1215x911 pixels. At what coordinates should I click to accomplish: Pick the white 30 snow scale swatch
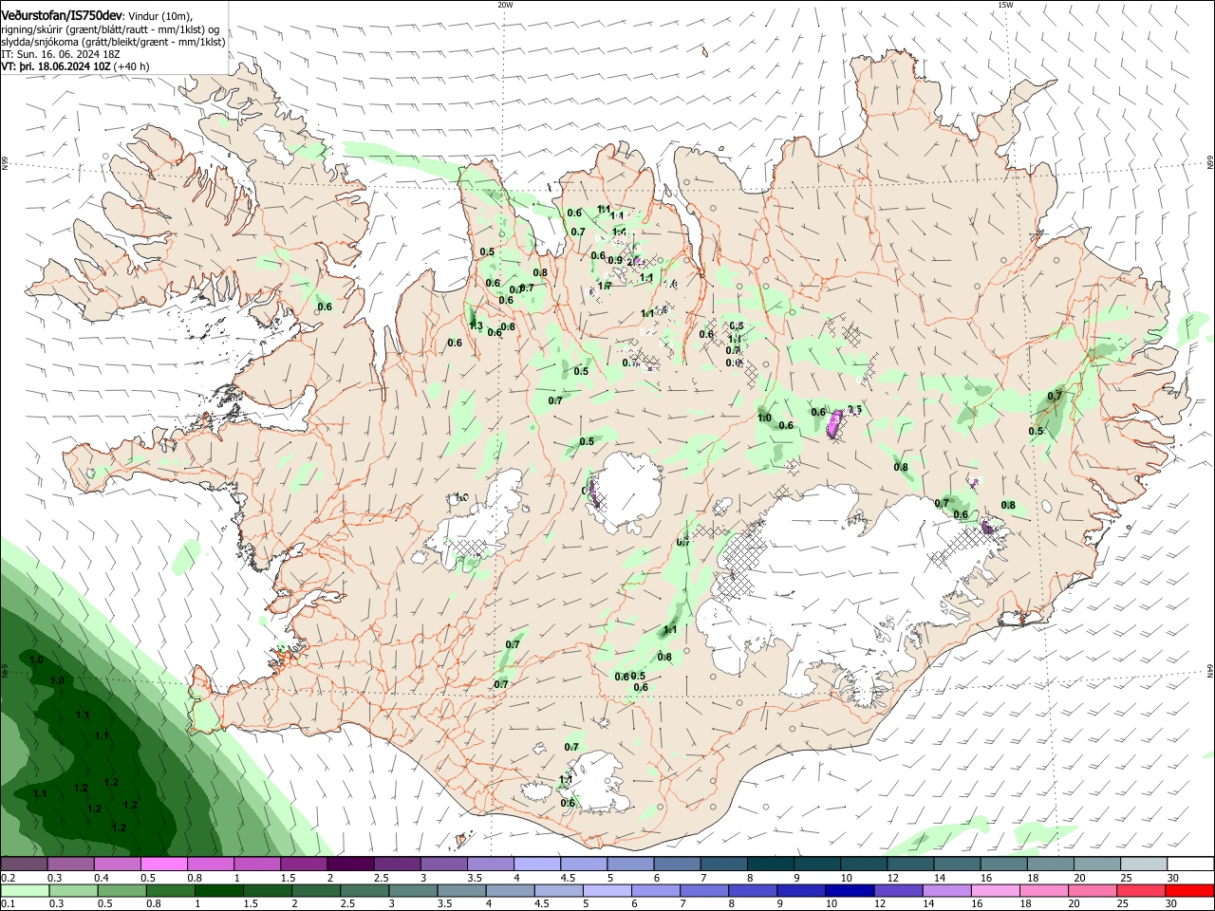1190,864
